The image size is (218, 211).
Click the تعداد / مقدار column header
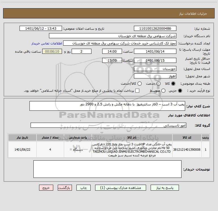(50, 137)
